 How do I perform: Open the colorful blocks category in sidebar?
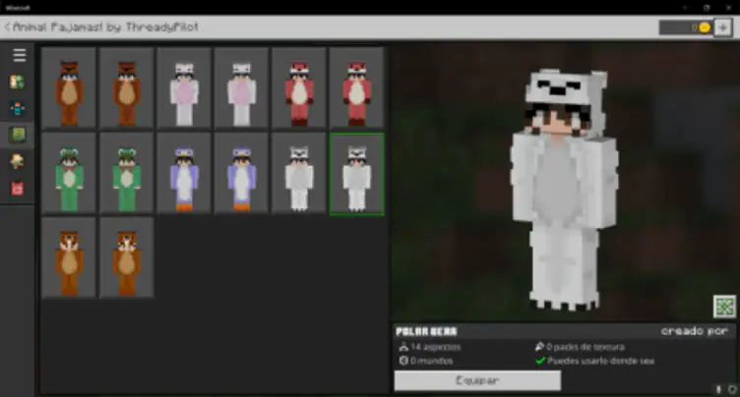tap(18, 82)
